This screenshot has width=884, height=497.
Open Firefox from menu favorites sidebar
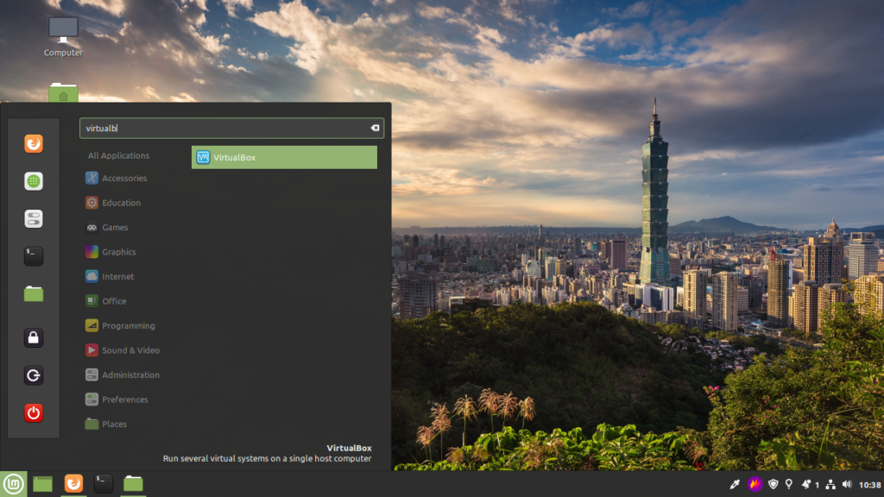coord(34,144)
